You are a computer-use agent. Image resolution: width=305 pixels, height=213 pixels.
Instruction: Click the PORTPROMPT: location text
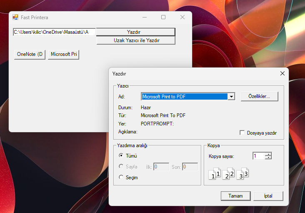click(x=157, y=124)
